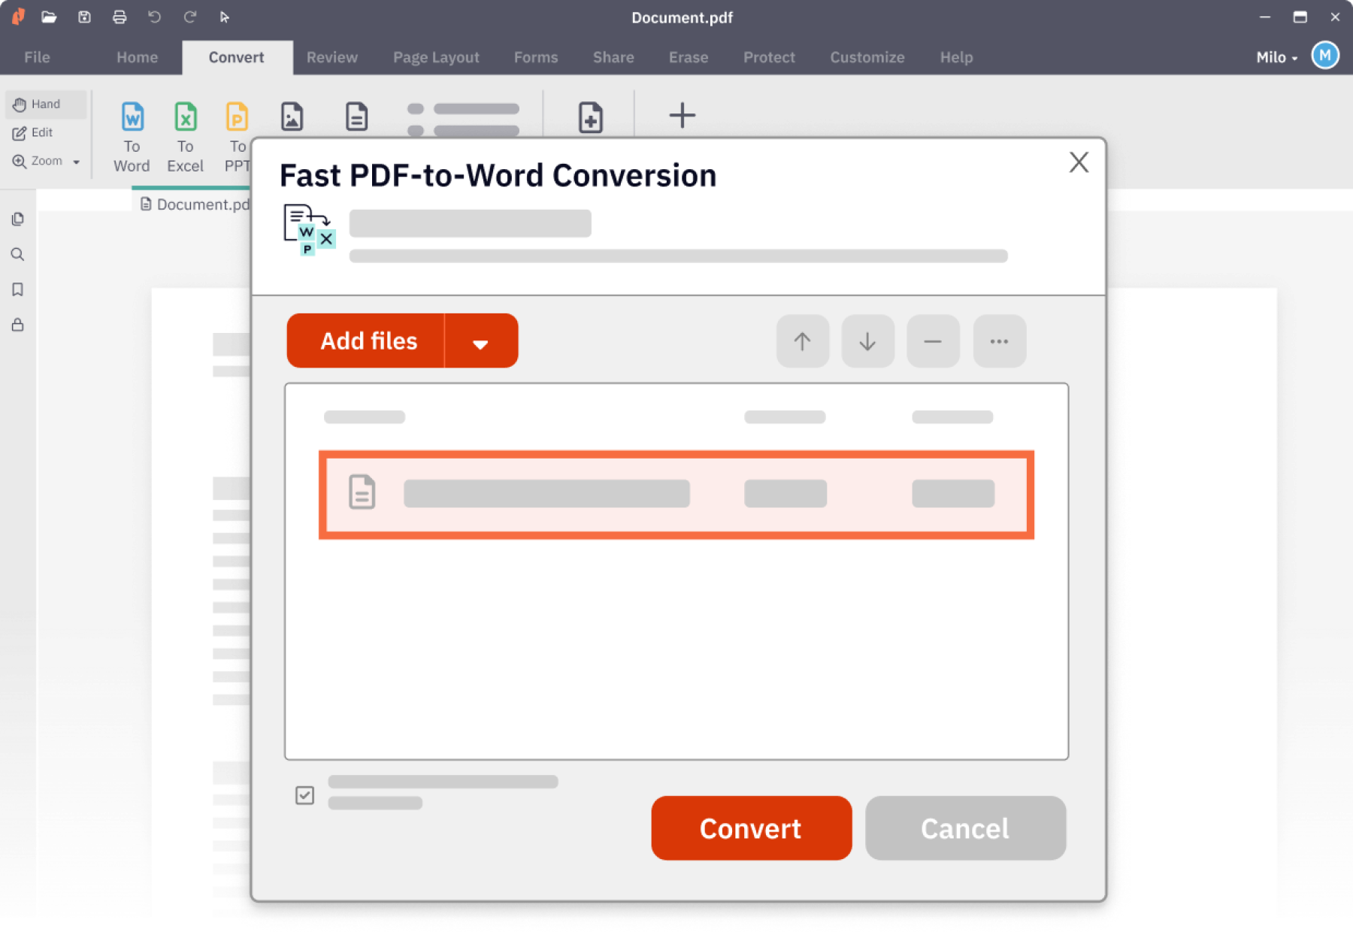Open the Zoom dropdown
This screenshot has height=941, width=1353.
(74, 161)
